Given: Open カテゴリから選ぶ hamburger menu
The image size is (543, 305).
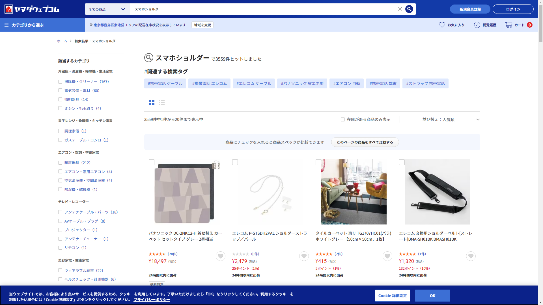Looking at the screenshot, I should (x=7, y=25).
